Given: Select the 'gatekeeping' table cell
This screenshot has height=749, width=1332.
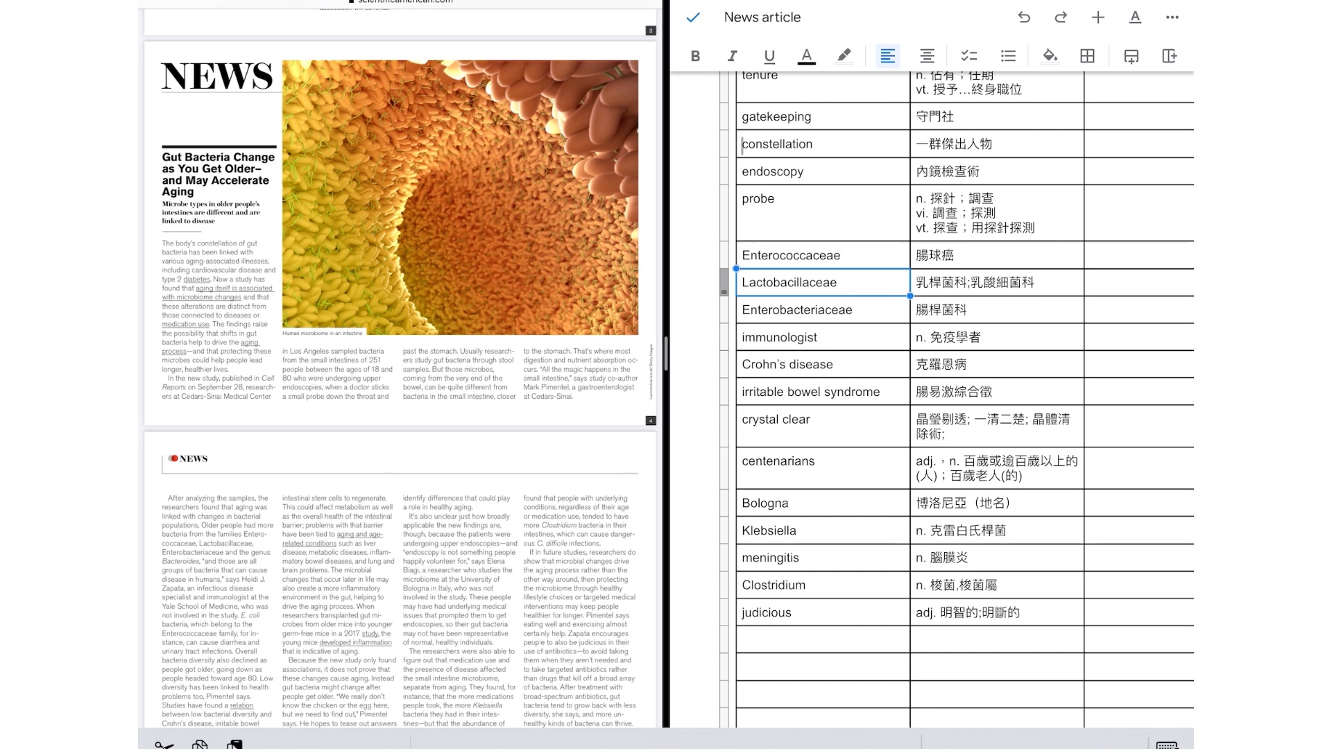Looking at the screenshot, I should coord(823,117).
